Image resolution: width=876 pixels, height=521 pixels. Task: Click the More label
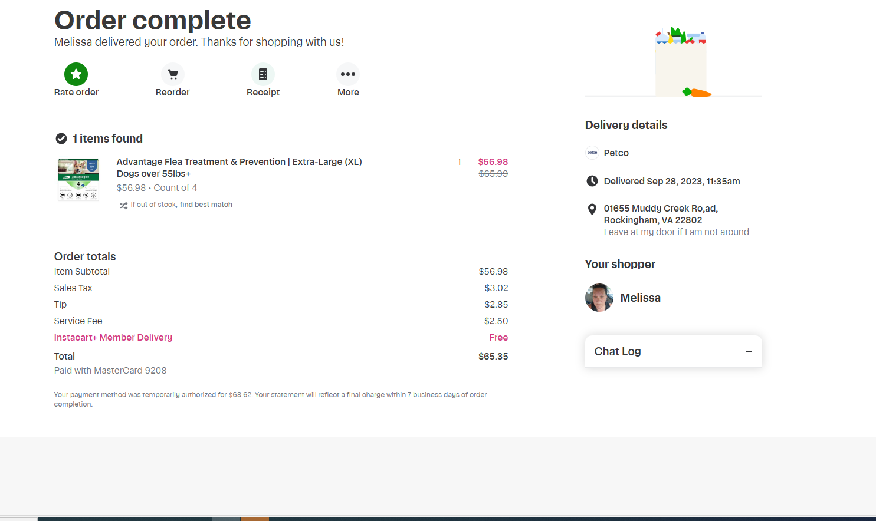tap(348, 93)
